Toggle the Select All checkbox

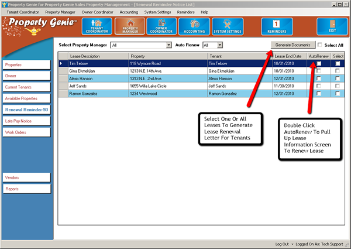pos(320,45)
